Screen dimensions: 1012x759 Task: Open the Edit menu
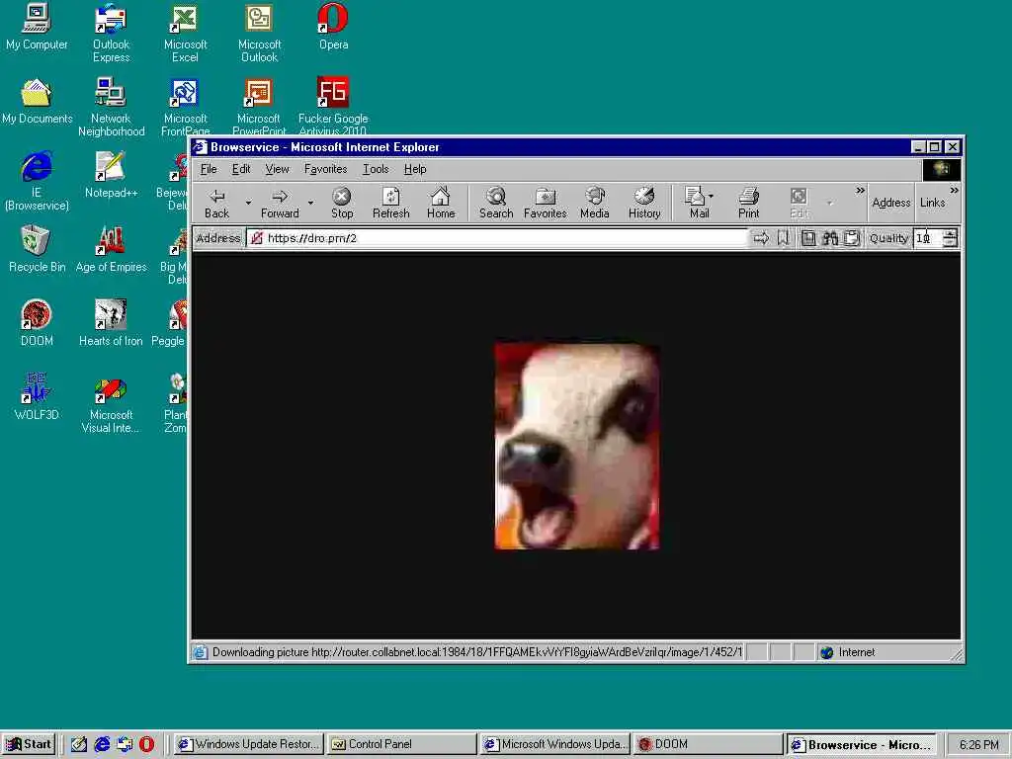point(241,169)
